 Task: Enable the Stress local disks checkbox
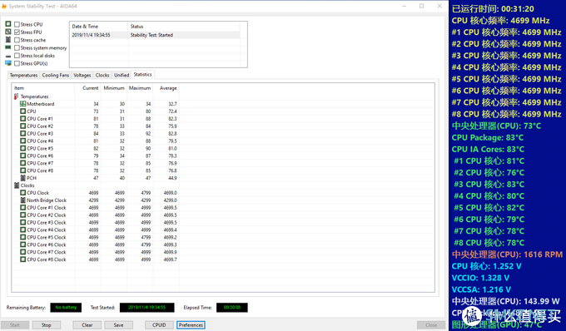(x=17, y=56)
